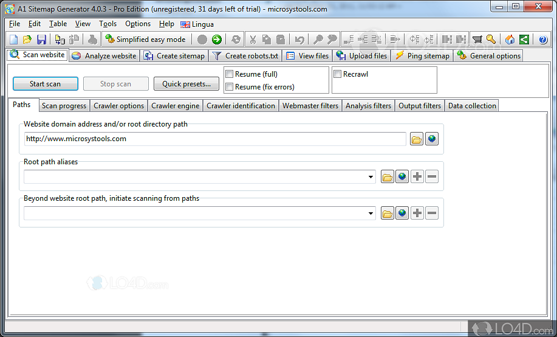Viewport: 557px width, 337px height.
Task: Click minus button in Beyond website root path row
Action: [x=432, y=213]
